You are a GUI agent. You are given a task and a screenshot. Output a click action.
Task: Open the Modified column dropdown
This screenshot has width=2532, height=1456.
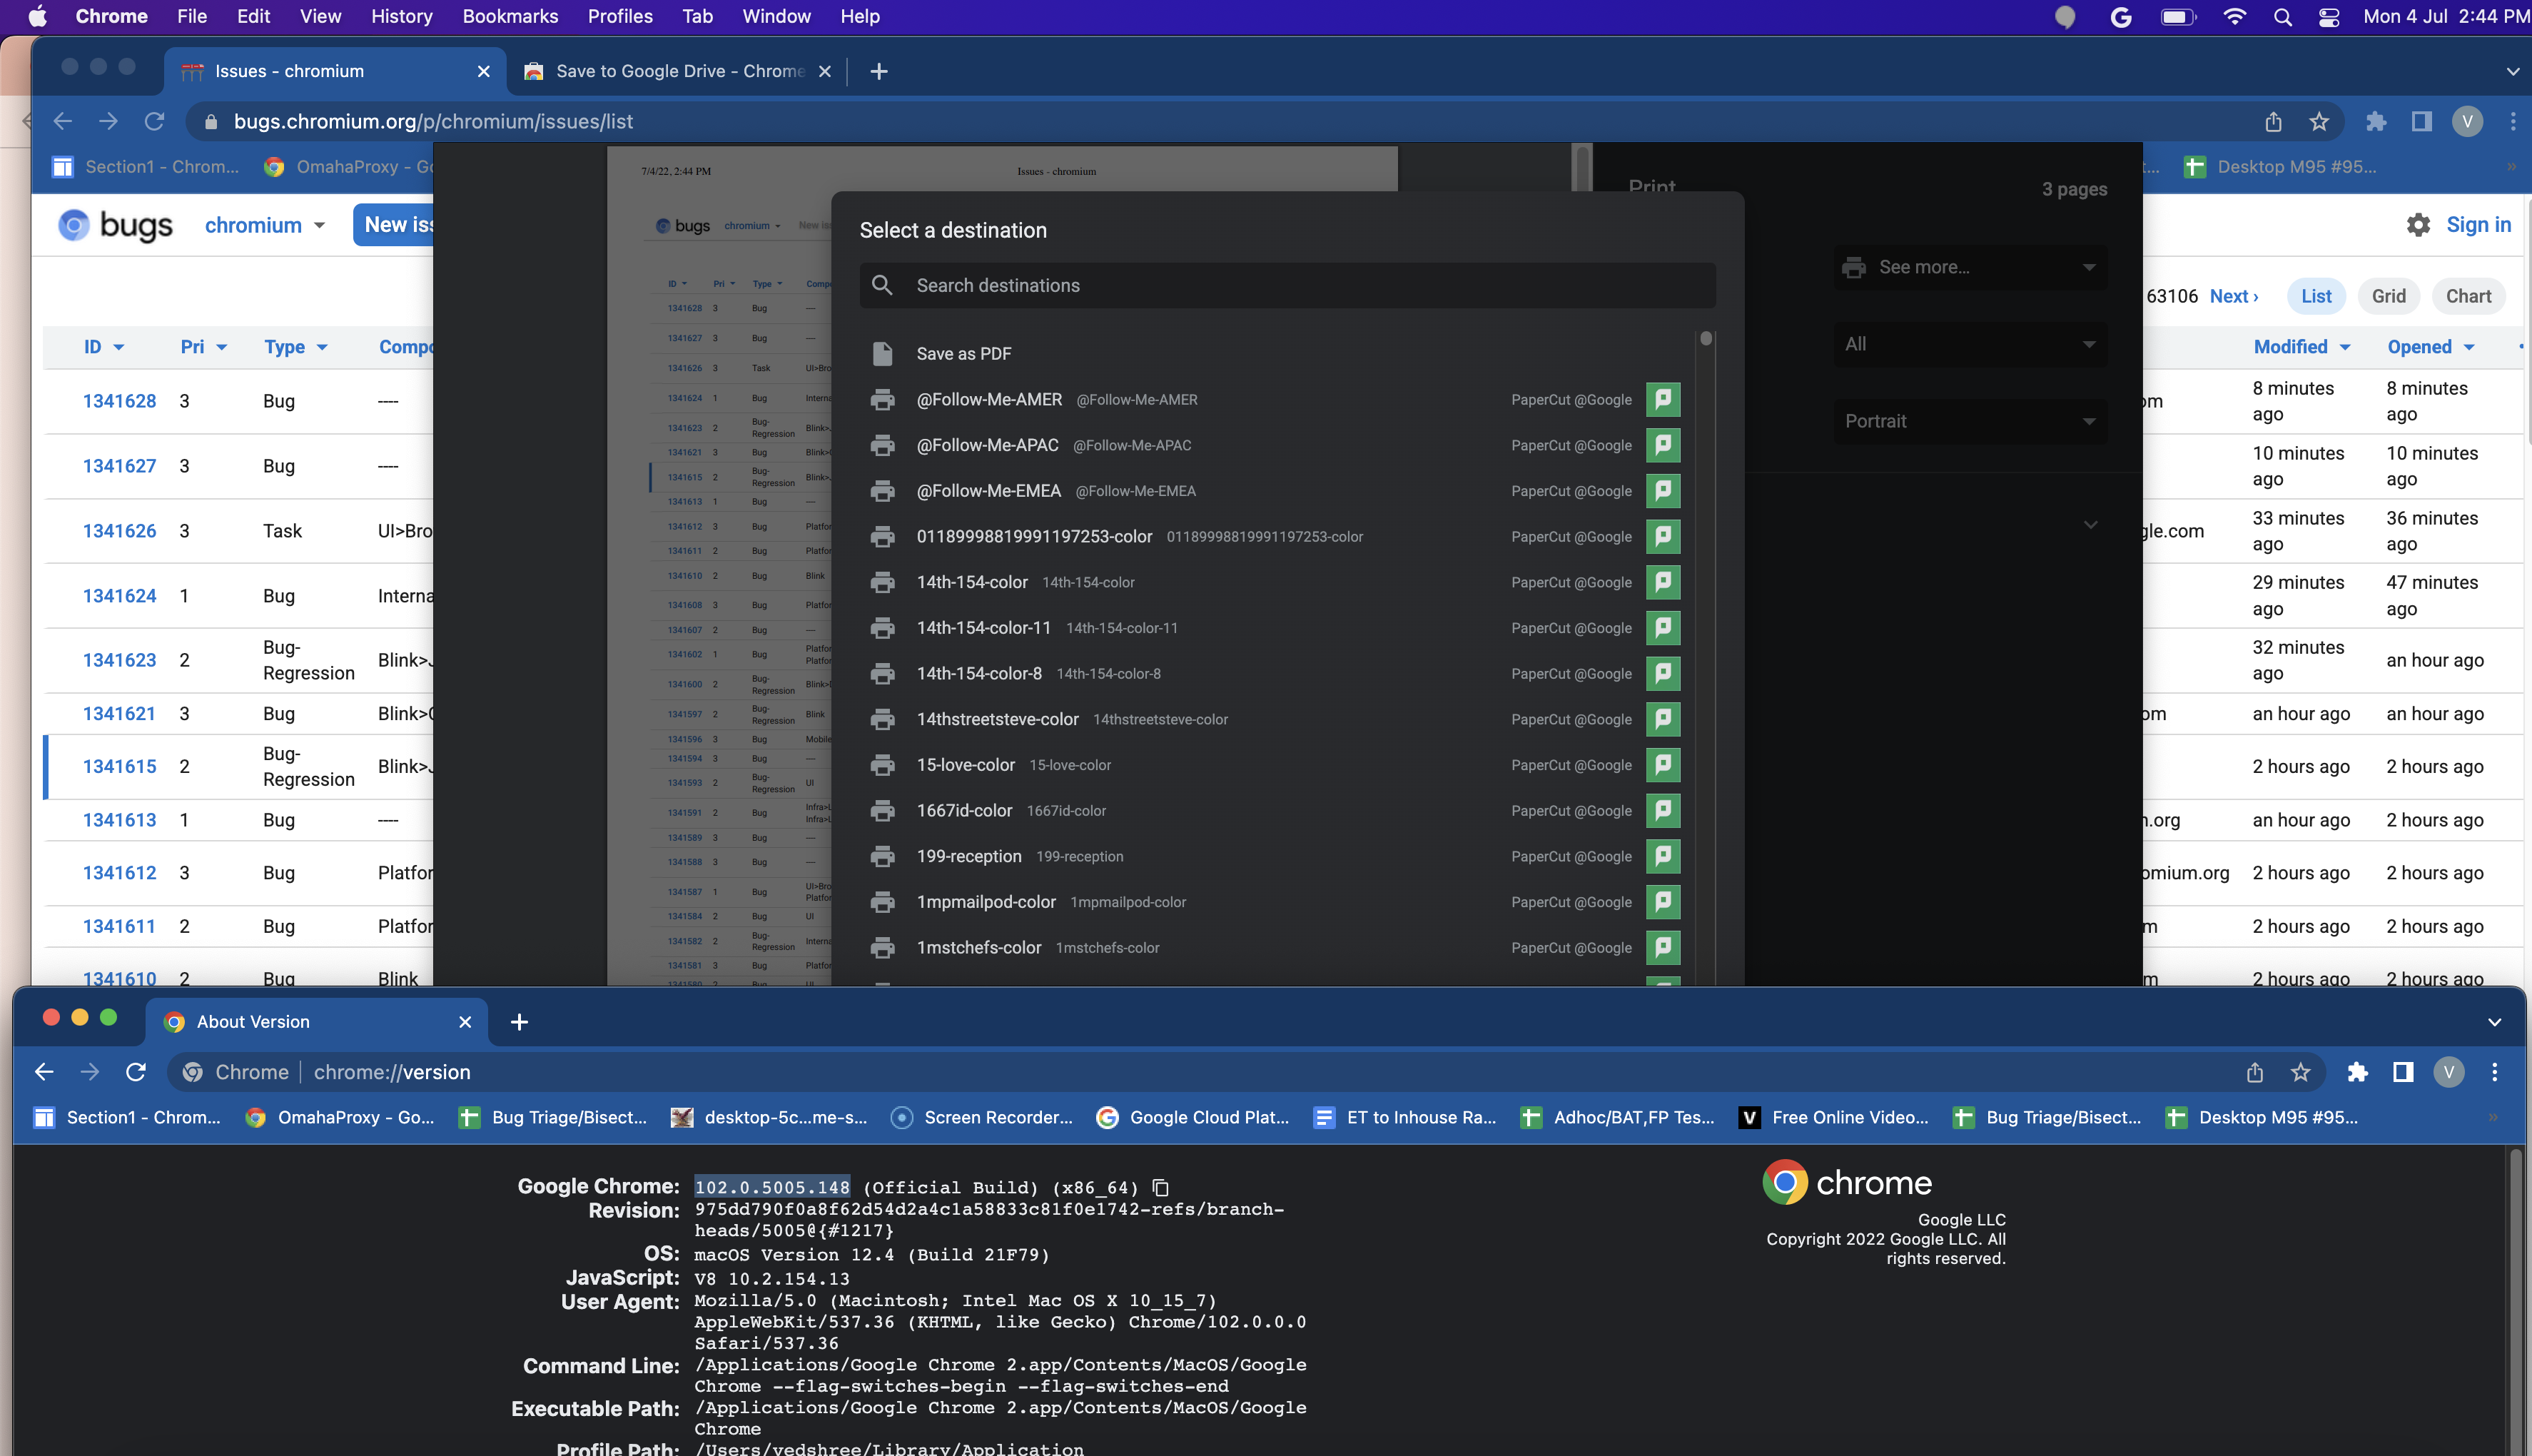coord(2301,347)
